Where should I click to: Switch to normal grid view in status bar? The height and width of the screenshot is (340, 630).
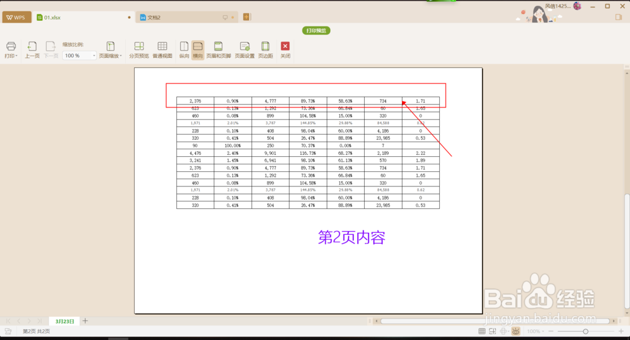(x=482, y=331)
